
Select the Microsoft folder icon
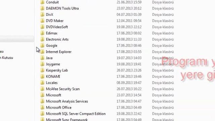point(42,95)
